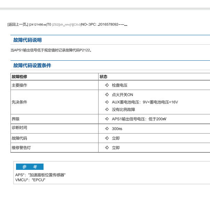
Task: Select the 故障代码 row label
Action: (20, 138)
